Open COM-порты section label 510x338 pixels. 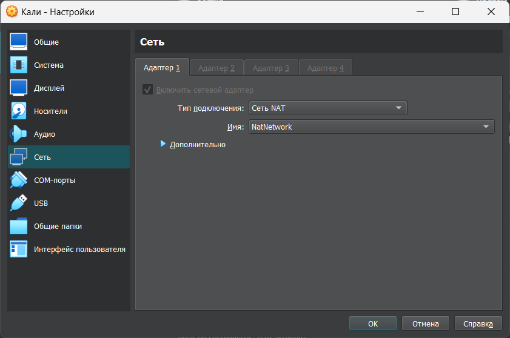point(55,181)
